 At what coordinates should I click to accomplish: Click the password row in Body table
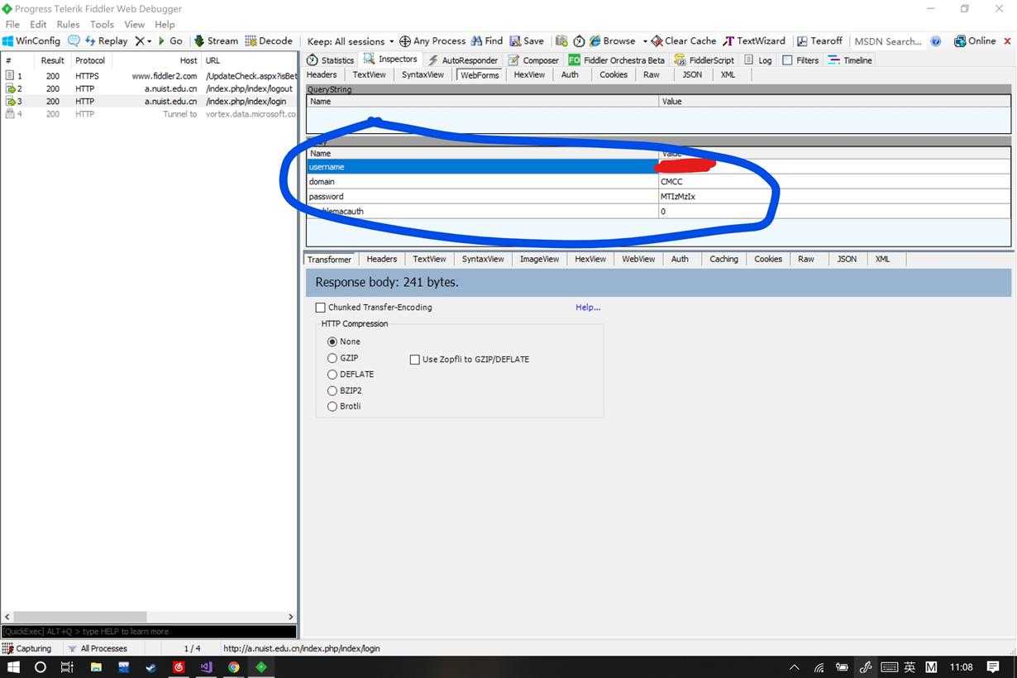pyautogui.click(x=658, y=197)
